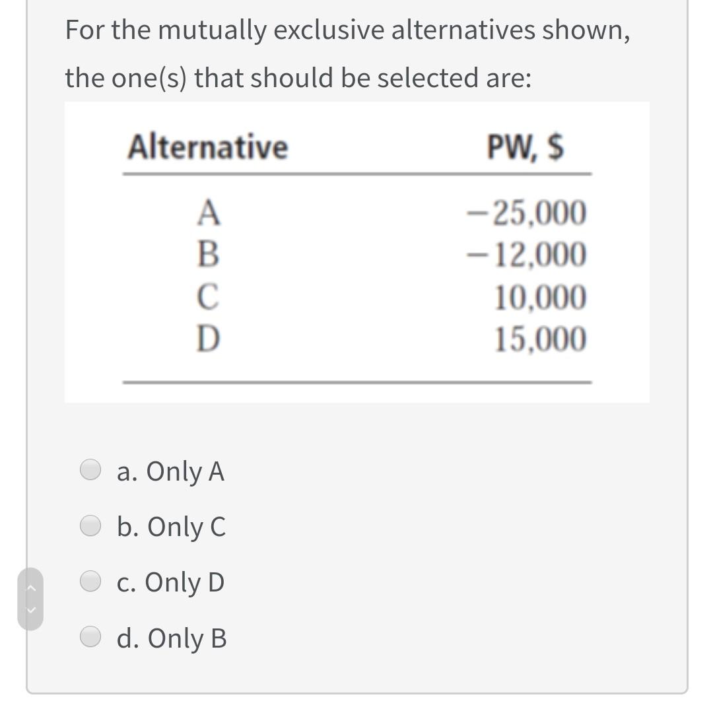713x709 pixels.
Task: Click the value -25,000 in the table
Action: pos(535,211)
